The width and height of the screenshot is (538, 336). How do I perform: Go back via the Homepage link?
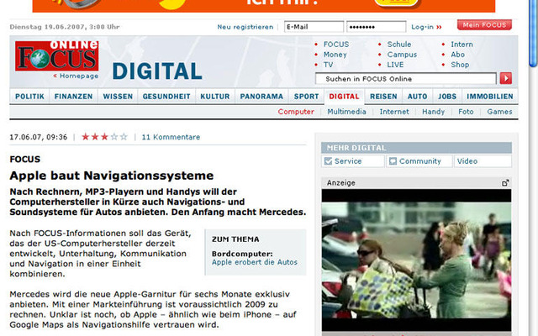76,76
